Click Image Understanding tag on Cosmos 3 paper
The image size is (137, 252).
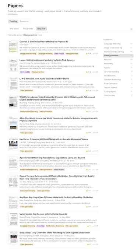(28, 54)
